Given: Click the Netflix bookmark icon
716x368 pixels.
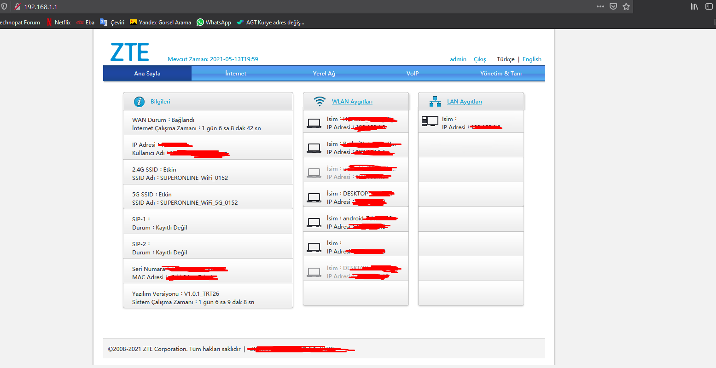Looking at the screenshot, I should pos(49,22).
